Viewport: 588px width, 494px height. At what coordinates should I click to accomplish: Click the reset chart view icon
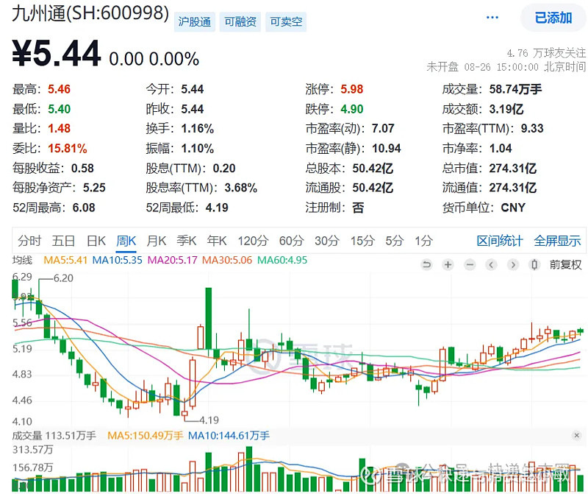pos(426,265)
